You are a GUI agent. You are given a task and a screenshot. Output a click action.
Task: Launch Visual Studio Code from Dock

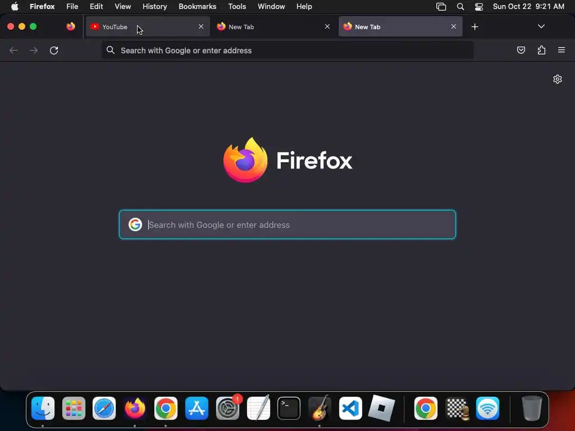coord(350,408)
